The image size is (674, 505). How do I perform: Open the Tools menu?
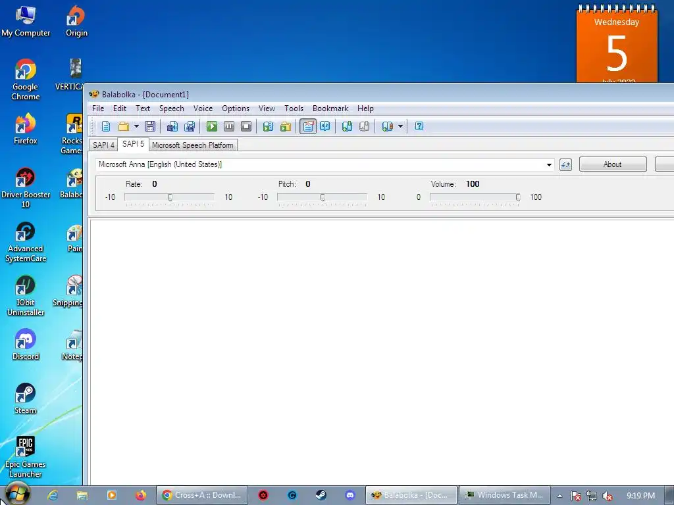click(x=294, y=108)
